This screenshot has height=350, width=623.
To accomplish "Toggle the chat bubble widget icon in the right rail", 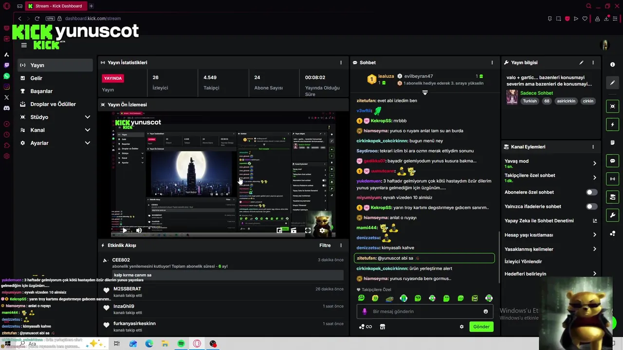I will pyautogui.click(x=612, y=161).
